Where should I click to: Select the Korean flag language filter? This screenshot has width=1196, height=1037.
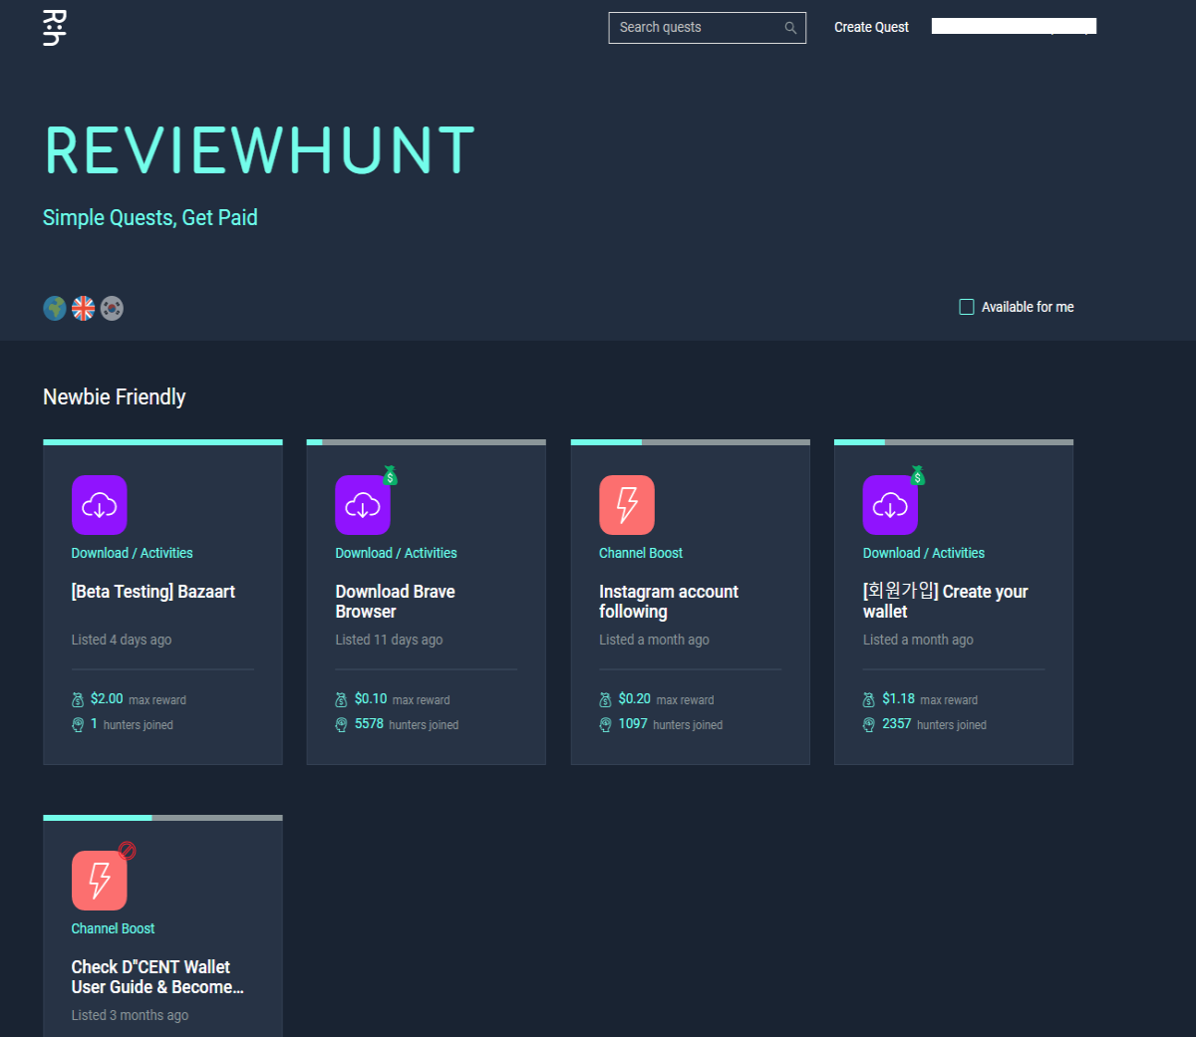click(x=113, y=309)
